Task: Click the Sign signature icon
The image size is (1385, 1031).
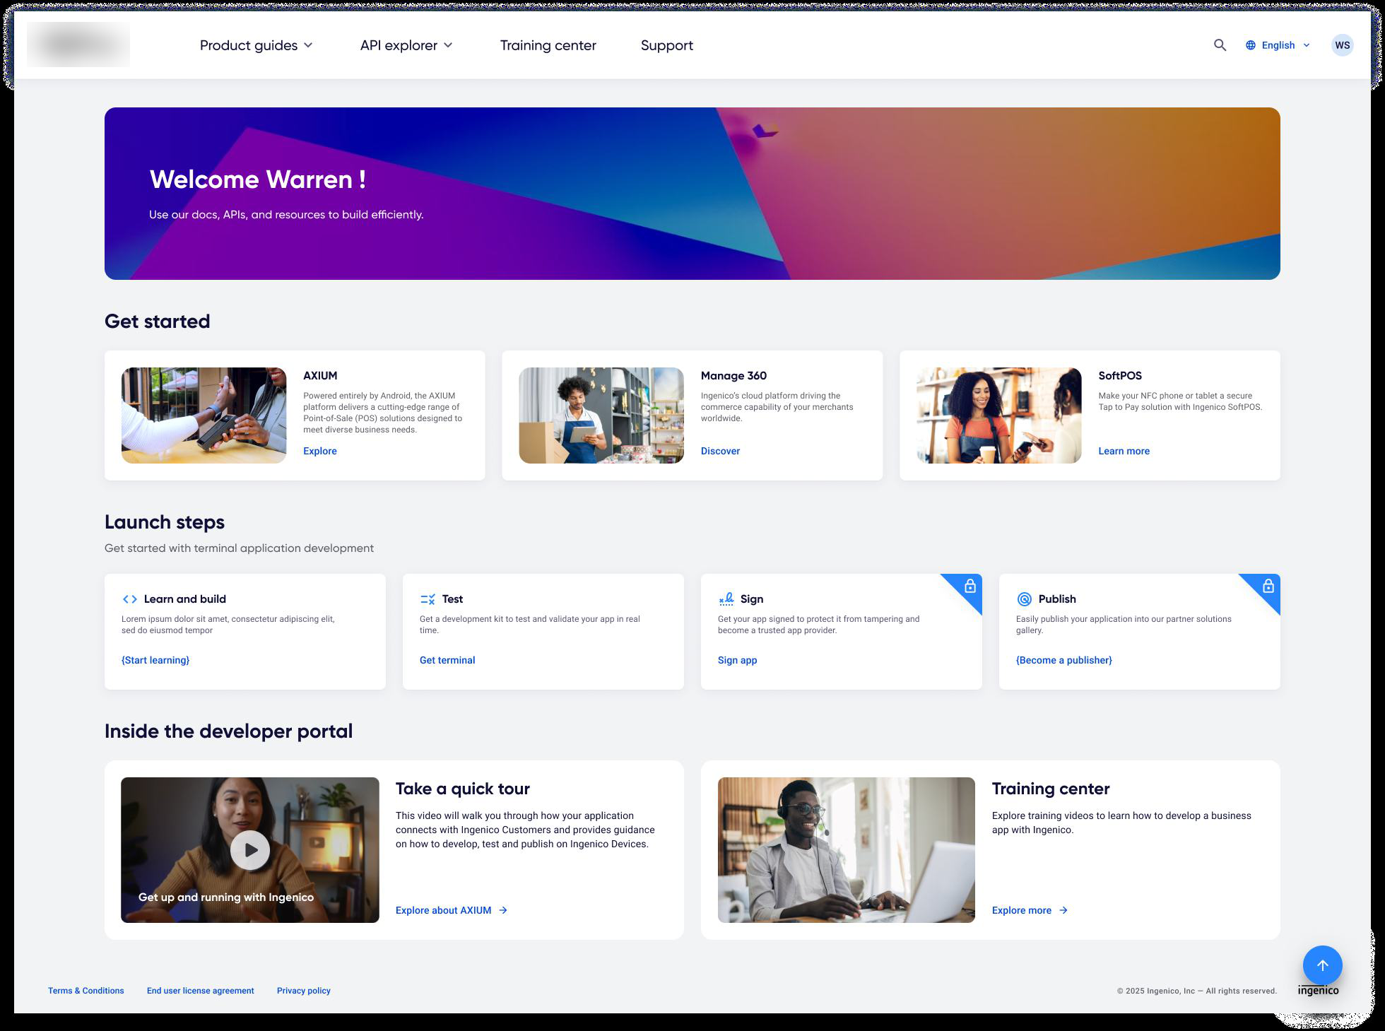Action: coord(726,599)
